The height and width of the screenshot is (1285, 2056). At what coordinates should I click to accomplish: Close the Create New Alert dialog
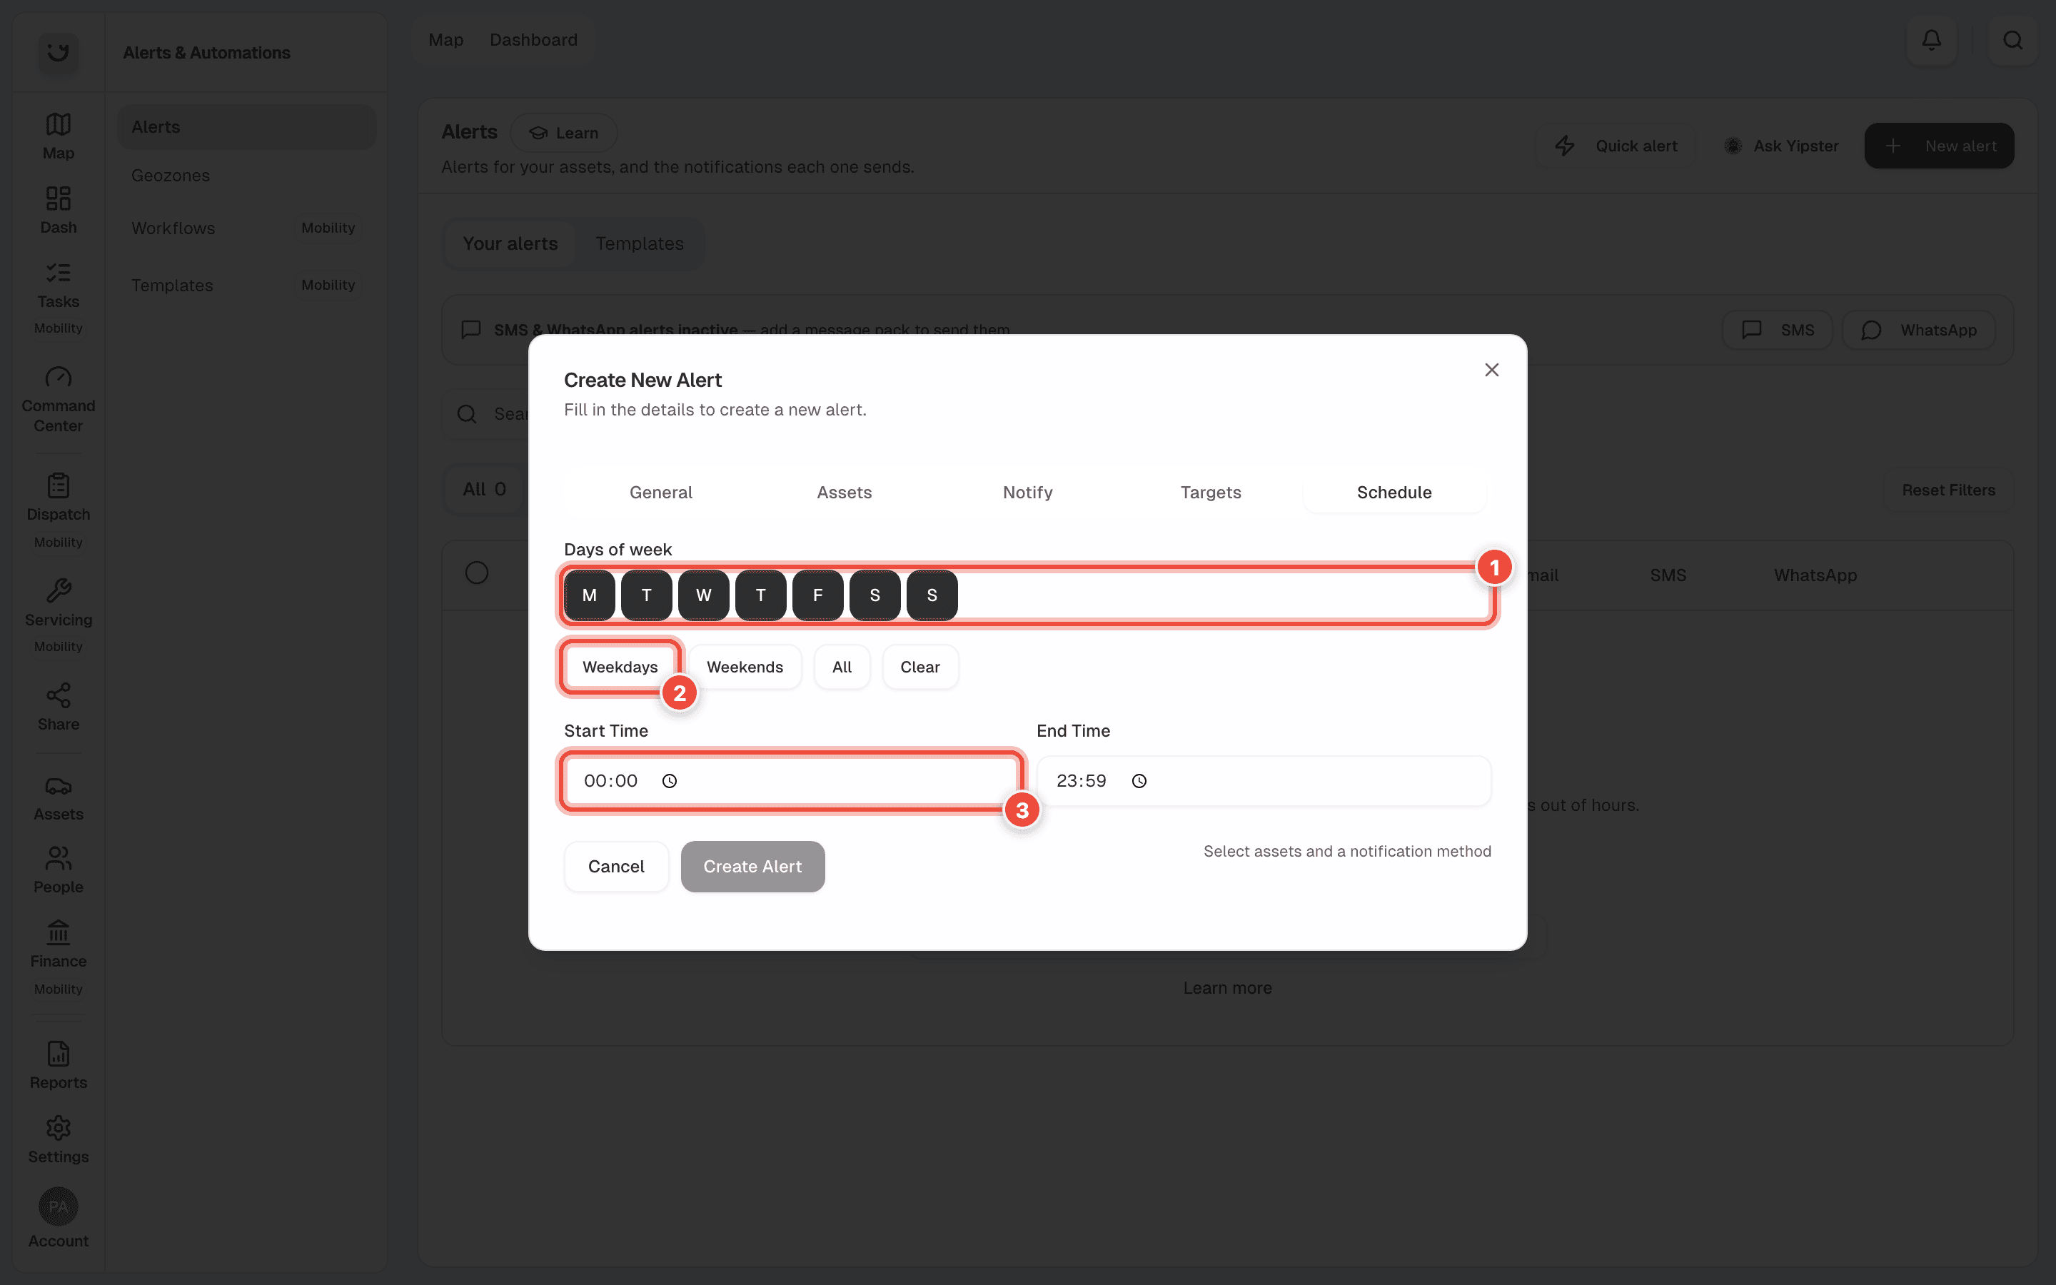pos(1492,370)
